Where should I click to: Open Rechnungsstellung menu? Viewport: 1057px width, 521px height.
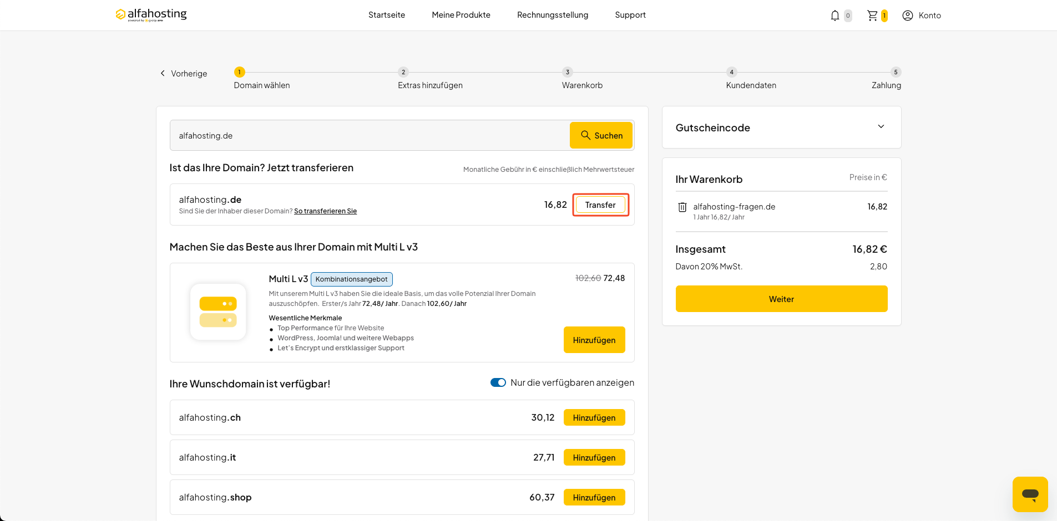(x=553, y=15)
